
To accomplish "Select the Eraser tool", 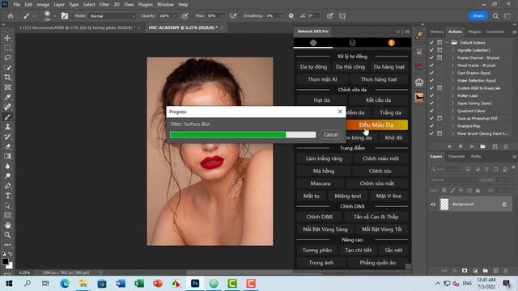I will [7, 146].
